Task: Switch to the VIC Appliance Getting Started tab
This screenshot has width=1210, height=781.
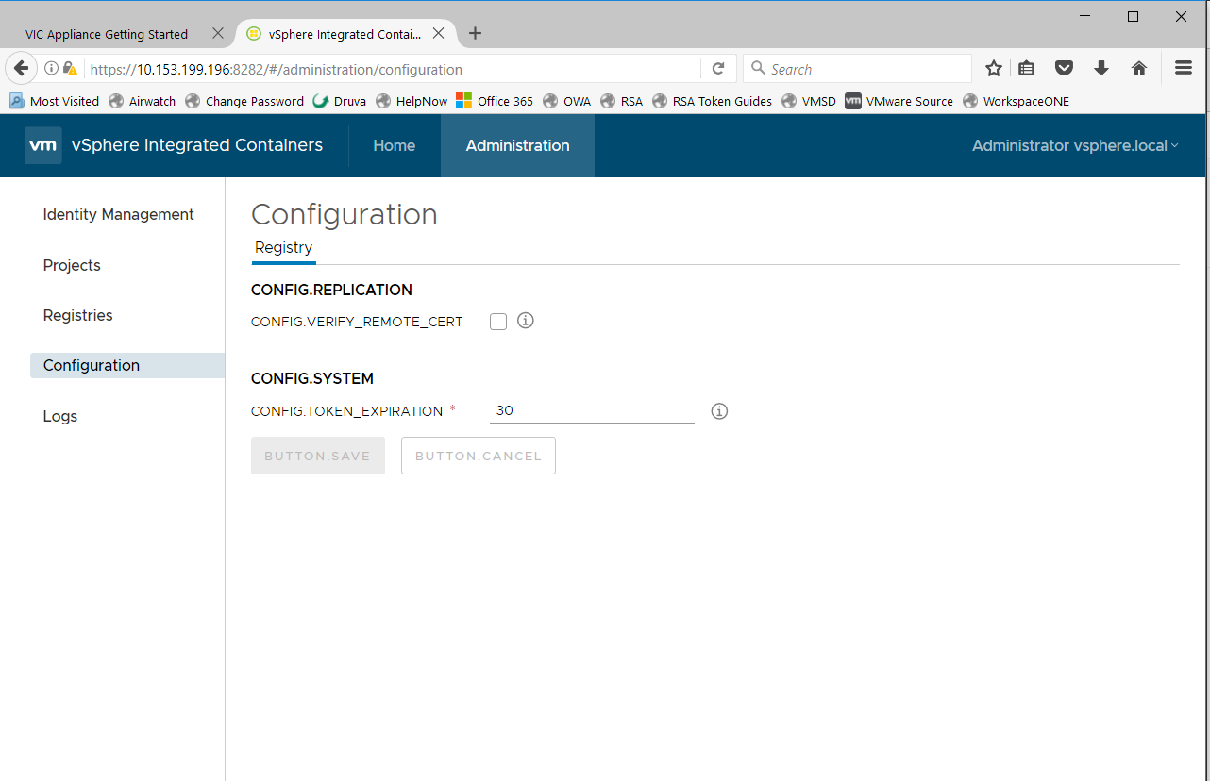Action: click(x=106, y=33)
